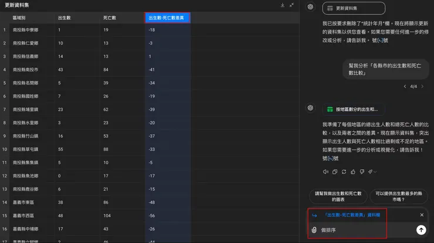The width and height of the screenshot is (434, 243).
Task: Click the difference value -18
Action: coord(152,30)
